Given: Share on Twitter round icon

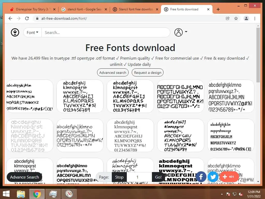Looking at the screenshot, I should coord(213,177).
